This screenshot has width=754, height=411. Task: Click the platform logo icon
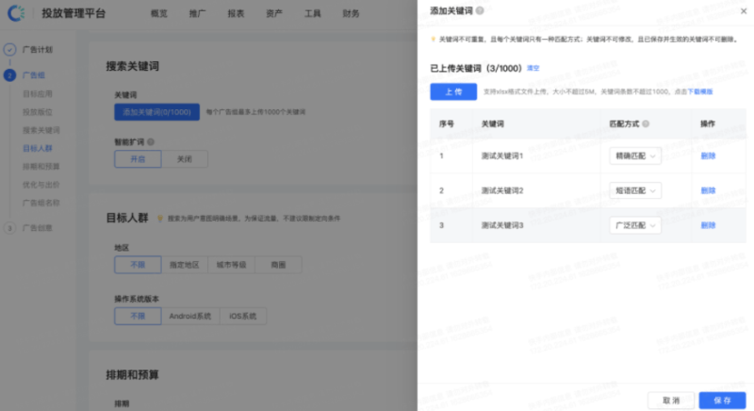coord(16,13)
